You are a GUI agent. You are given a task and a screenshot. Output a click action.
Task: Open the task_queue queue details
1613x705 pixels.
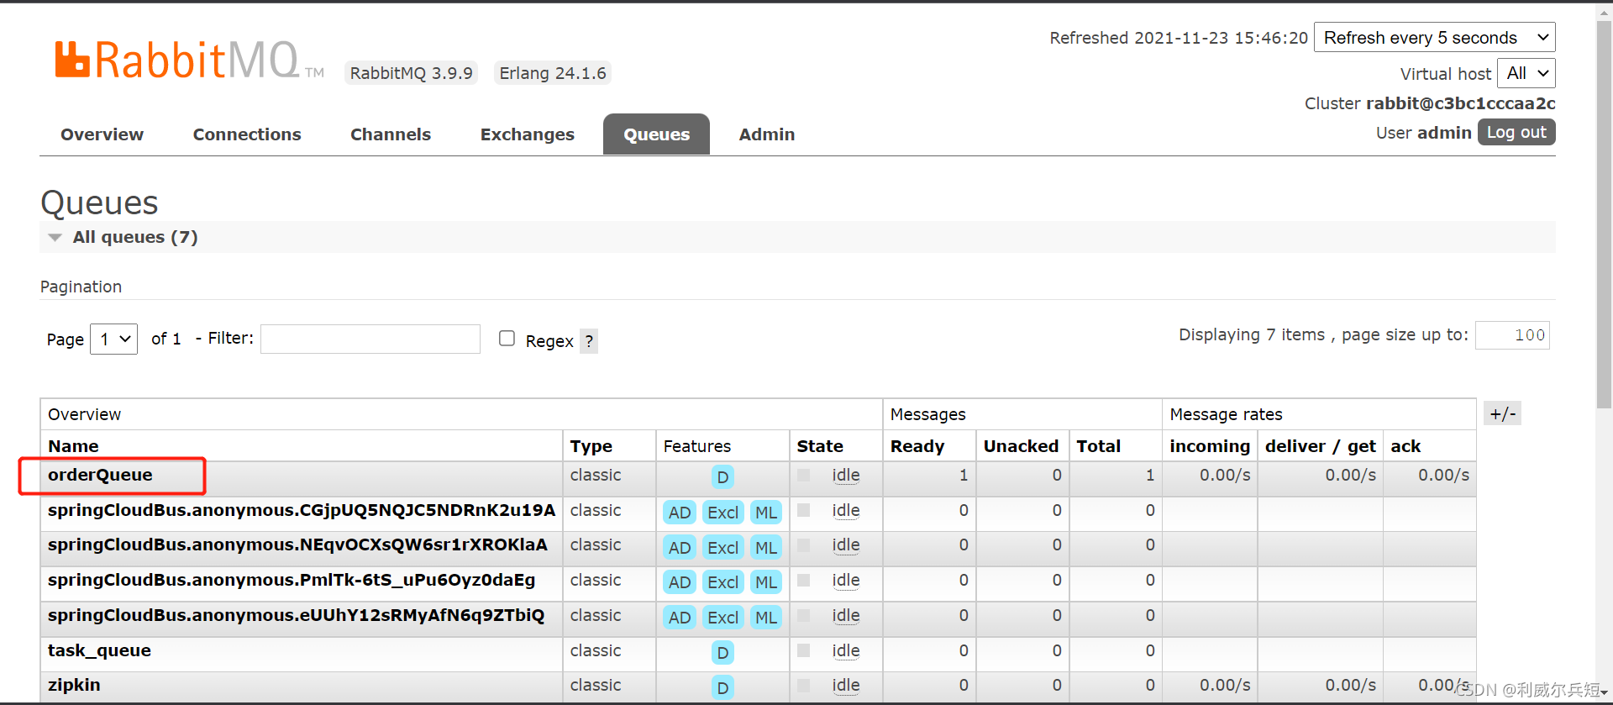pos(99,650)
